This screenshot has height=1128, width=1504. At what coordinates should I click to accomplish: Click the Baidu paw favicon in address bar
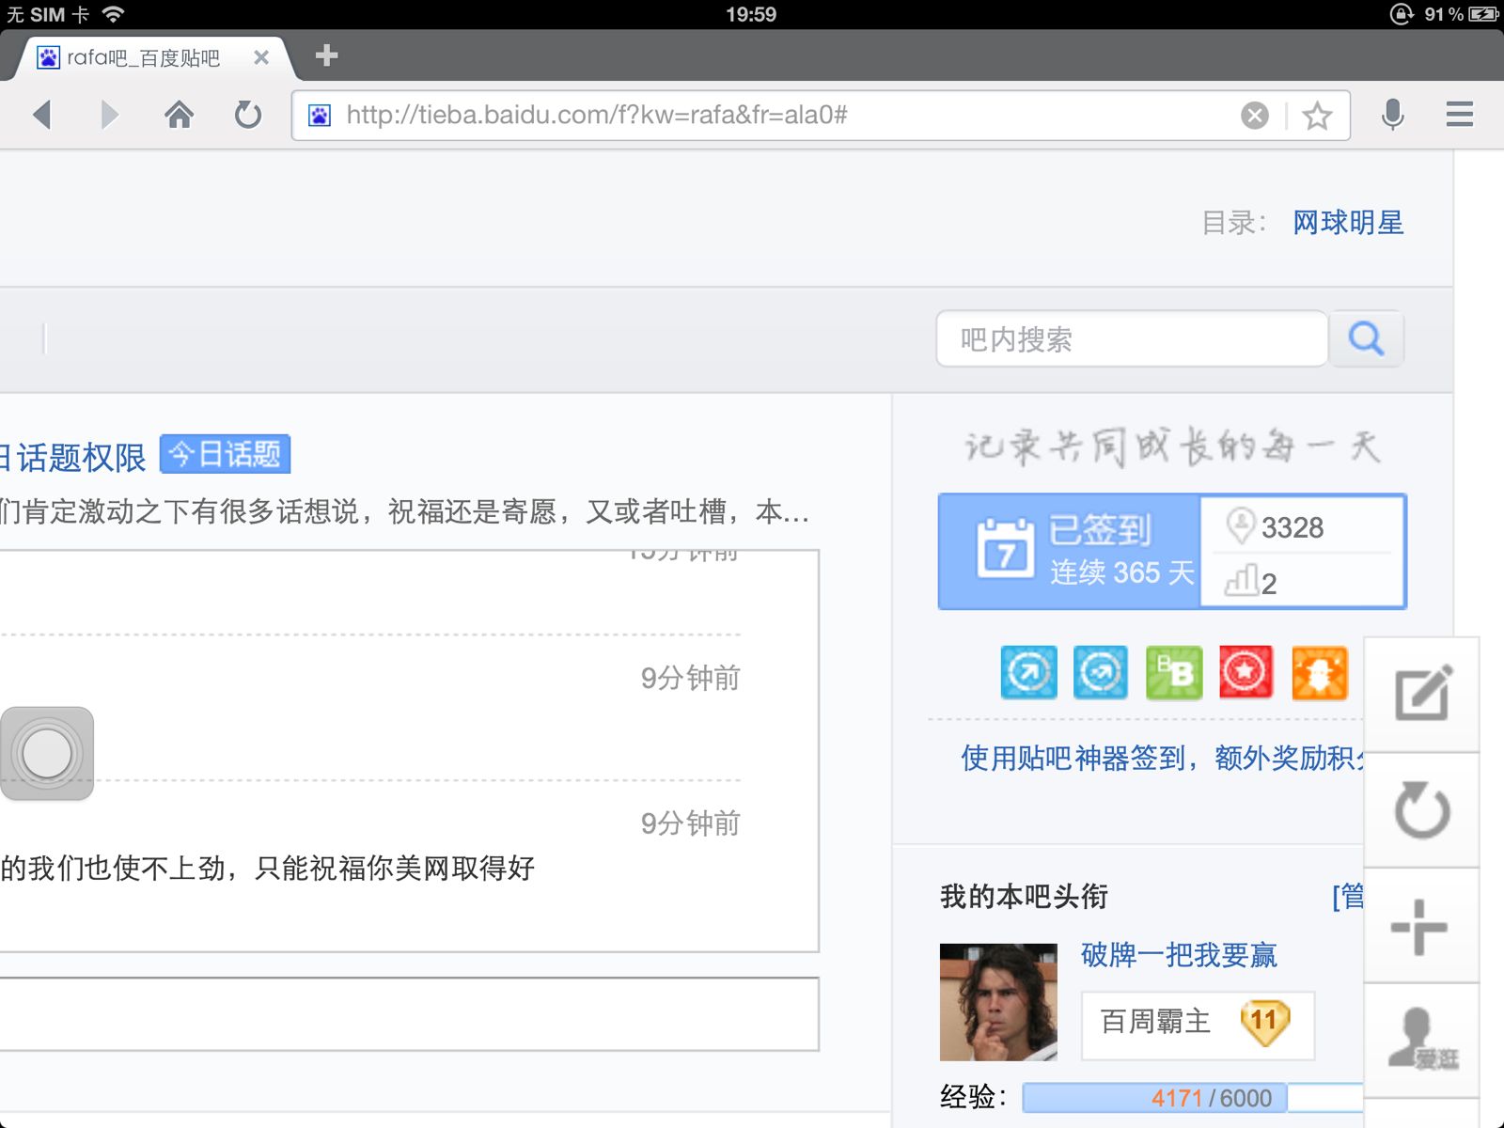(320, 116)
